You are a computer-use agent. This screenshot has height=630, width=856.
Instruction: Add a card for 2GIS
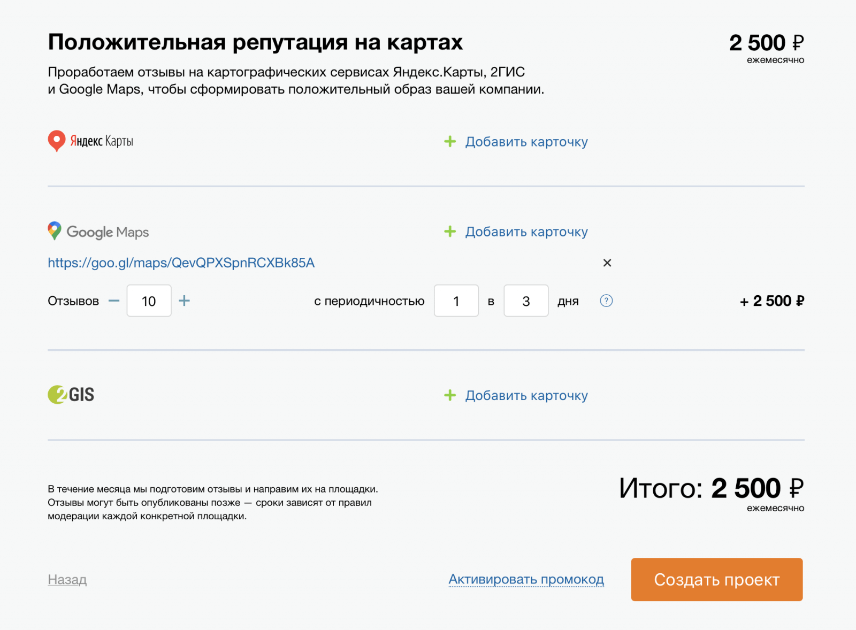526,395
